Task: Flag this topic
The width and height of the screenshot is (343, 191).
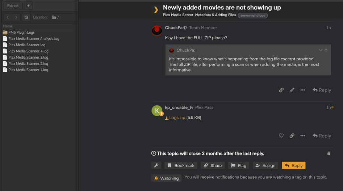Action: pos(239,165)
